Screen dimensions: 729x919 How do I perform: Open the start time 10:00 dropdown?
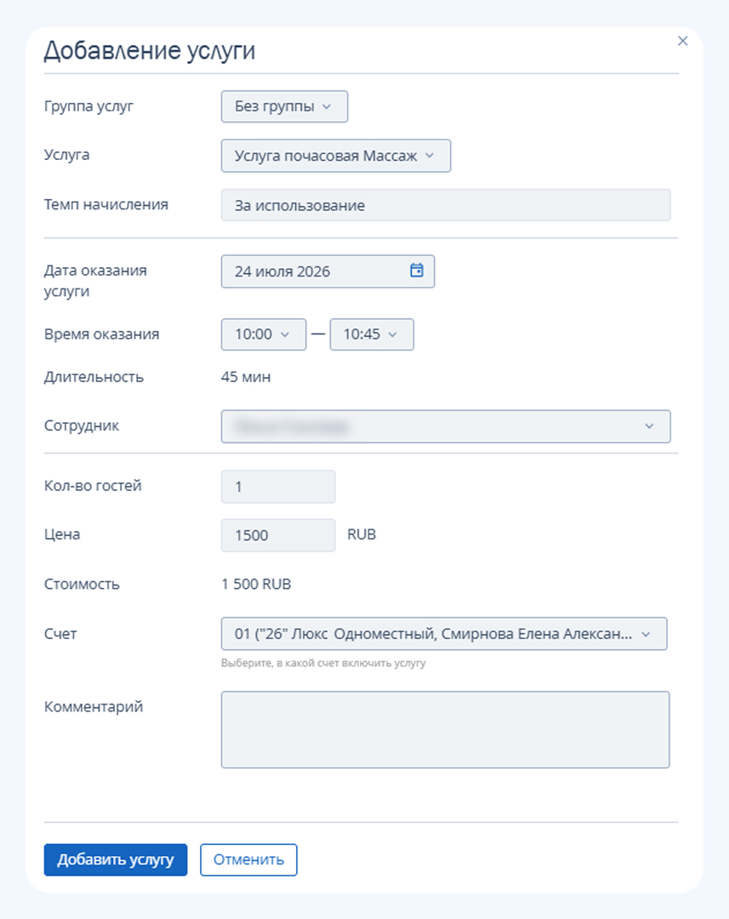(264, 334)
